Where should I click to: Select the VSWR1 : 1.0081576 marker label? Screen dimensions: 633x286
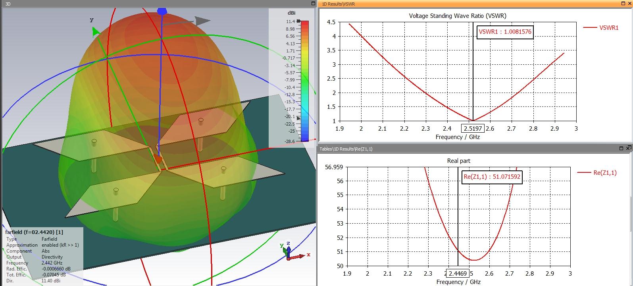point(505,32)
